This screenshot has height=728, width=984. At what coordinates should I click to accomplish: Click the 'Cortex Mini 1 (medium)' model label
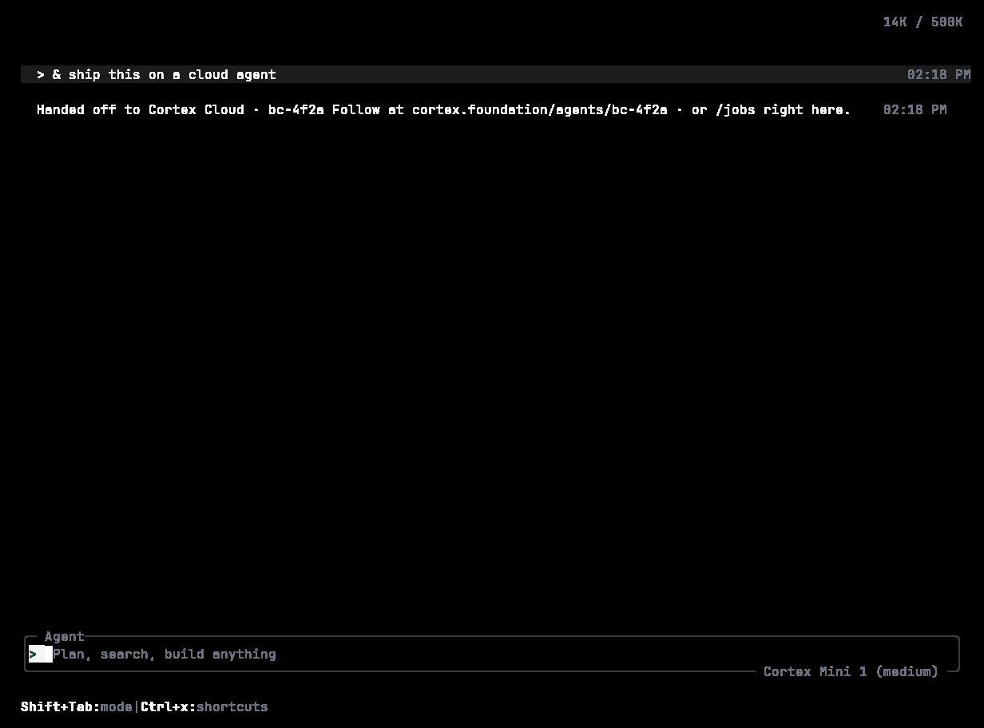click(851, 671)
